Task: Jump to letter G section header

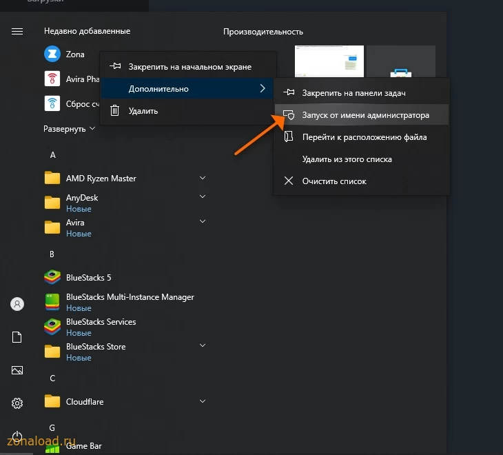Action: pyautogui.click(x=52, y=427)
